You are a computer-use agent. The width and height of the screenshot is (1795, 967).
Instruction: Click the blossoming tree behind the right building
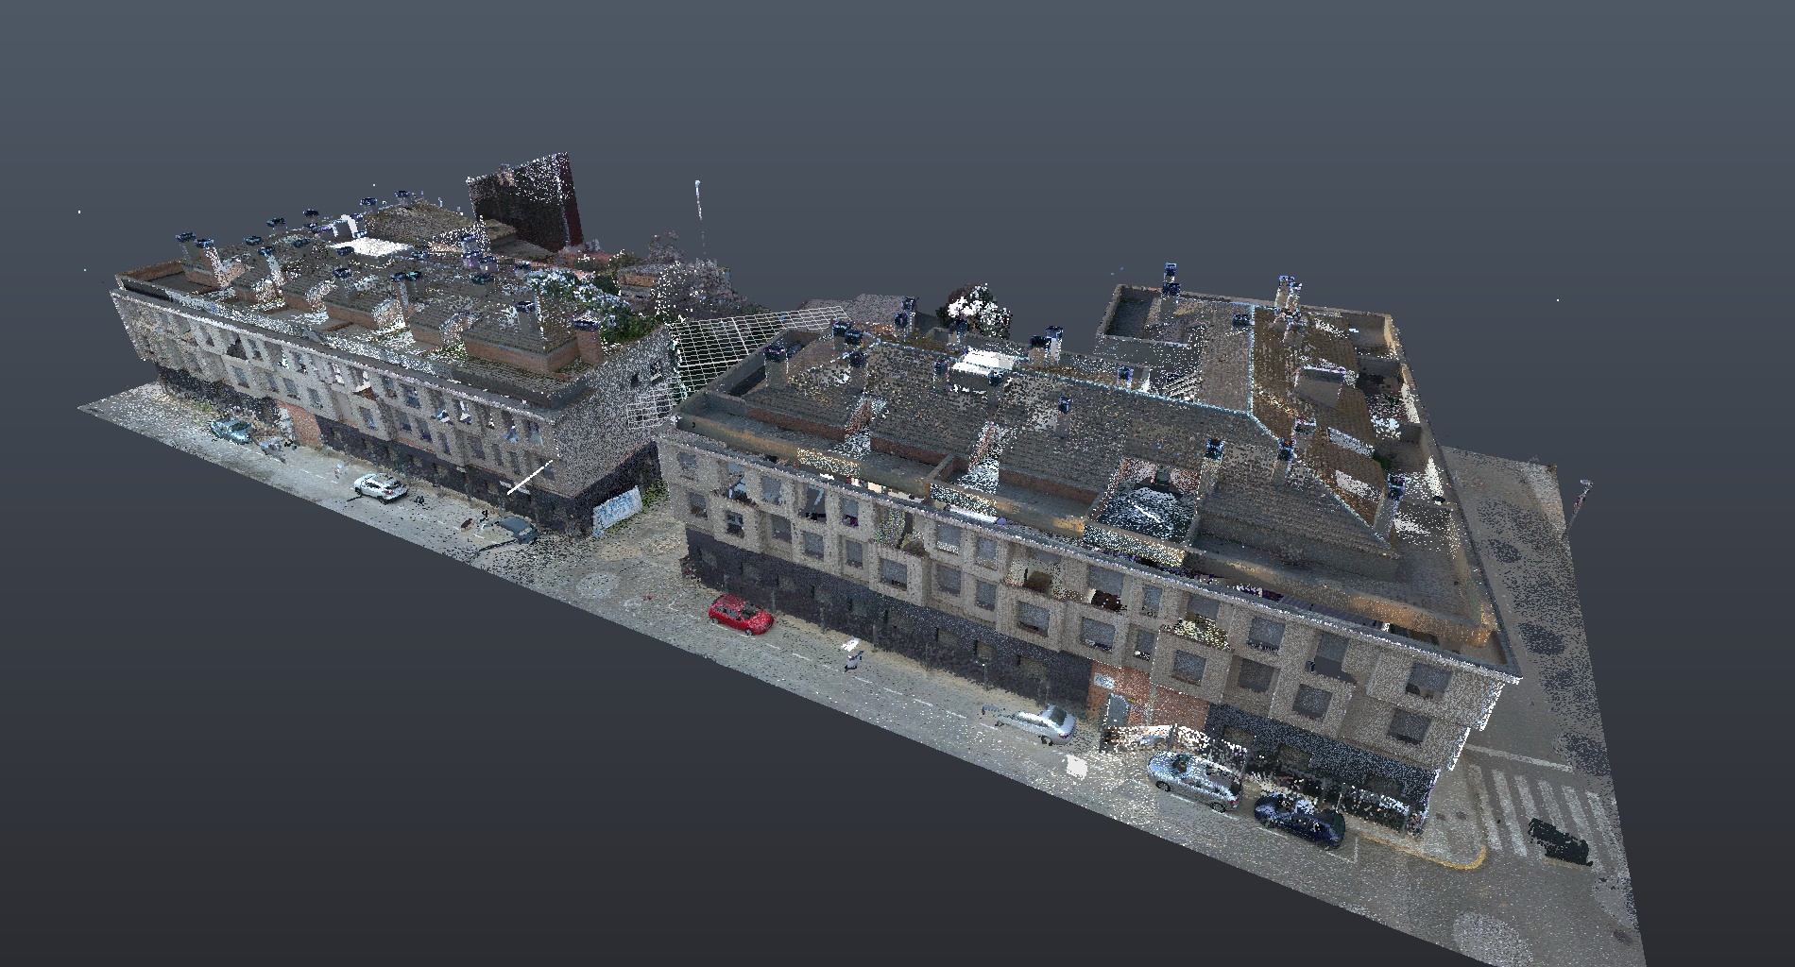973,307
